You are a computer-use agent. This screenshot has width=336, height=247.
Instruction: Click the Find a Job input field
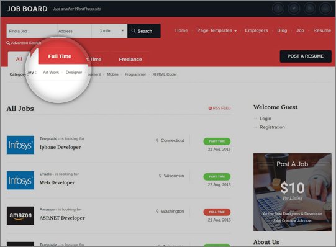tap(32, 31)
